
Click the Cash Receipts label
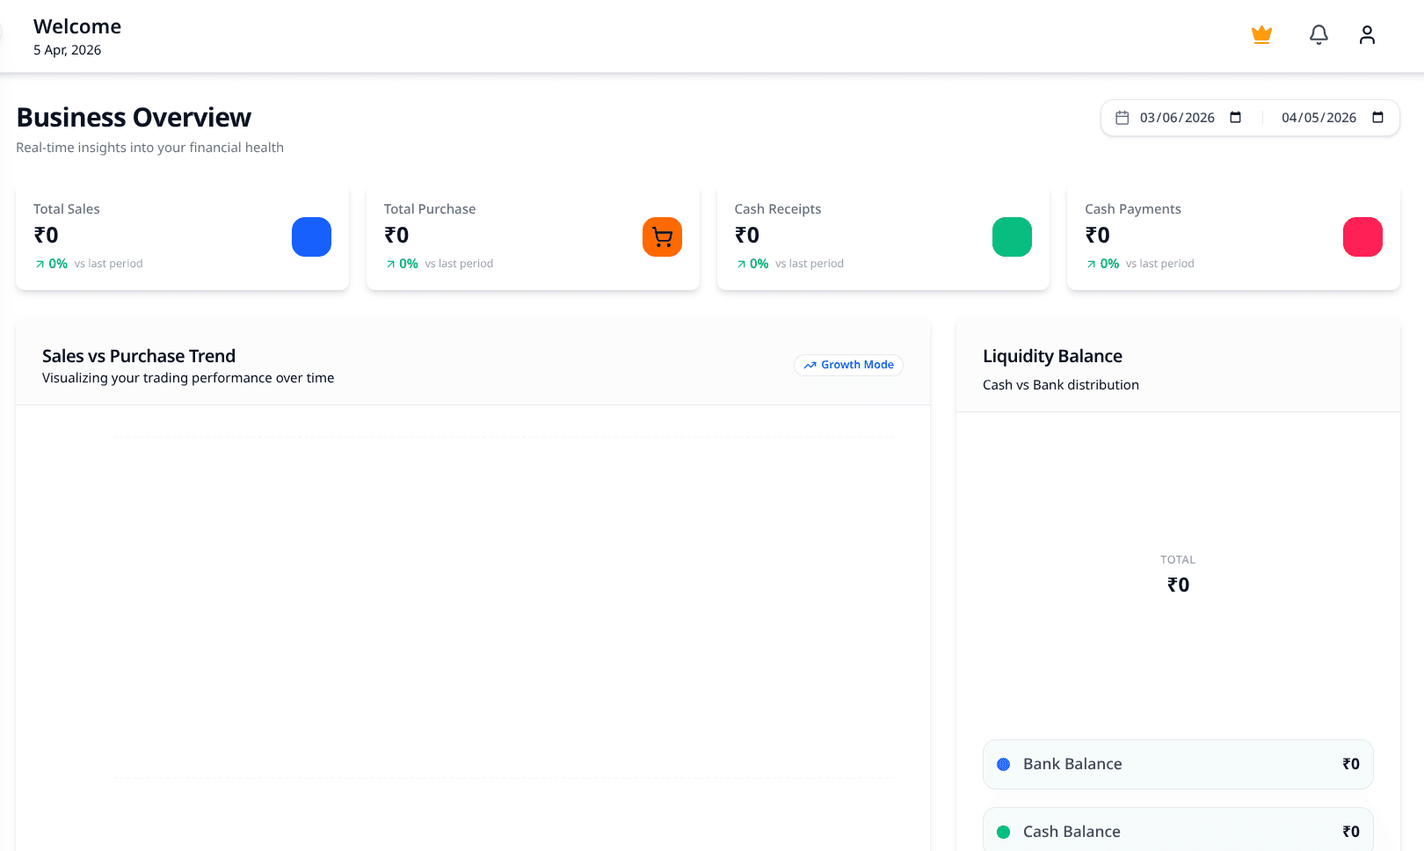pyautogui.click(x=778, y=209)
